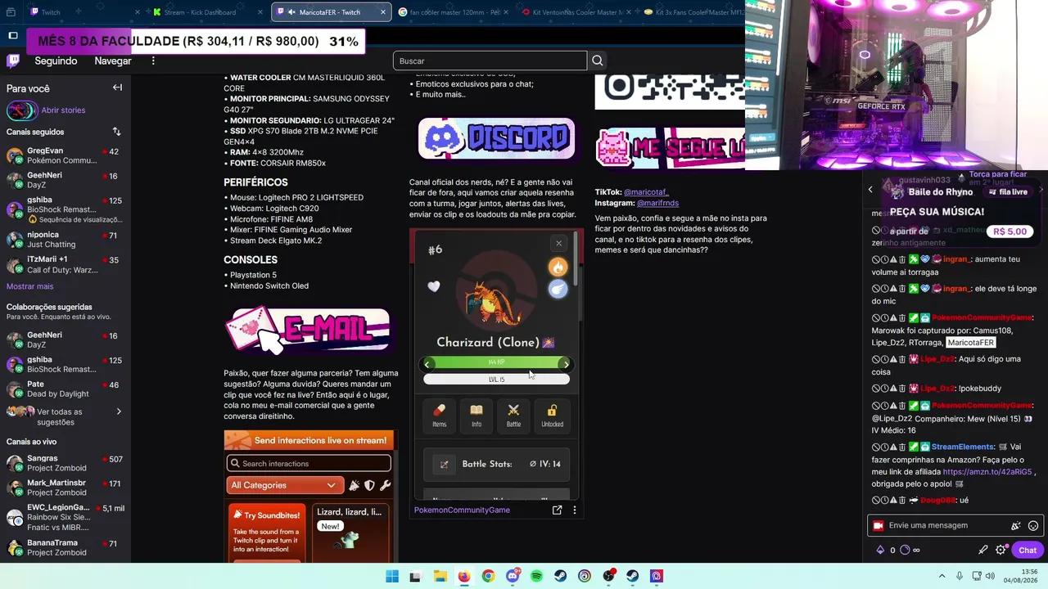1048x589 pixels.
Task: Click the Try Soundbites! card
Action: (267, 533)
